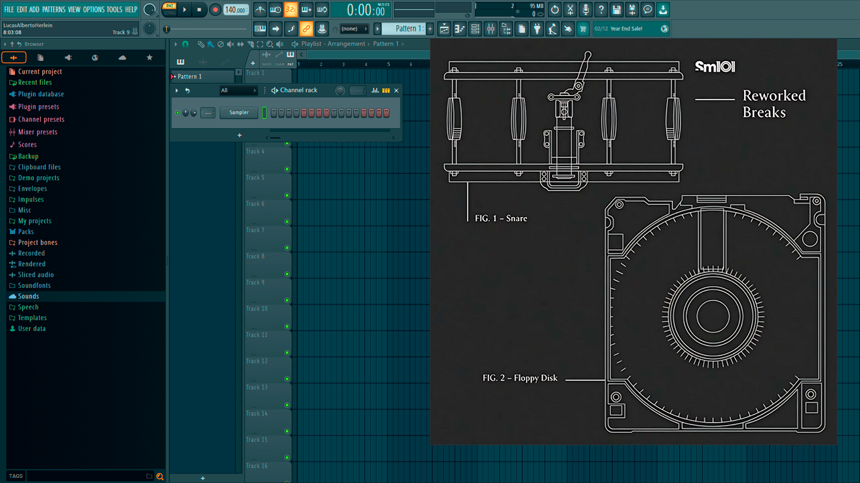Select the playlist Paint brush tool
The image size is (860, 483).
210,44
